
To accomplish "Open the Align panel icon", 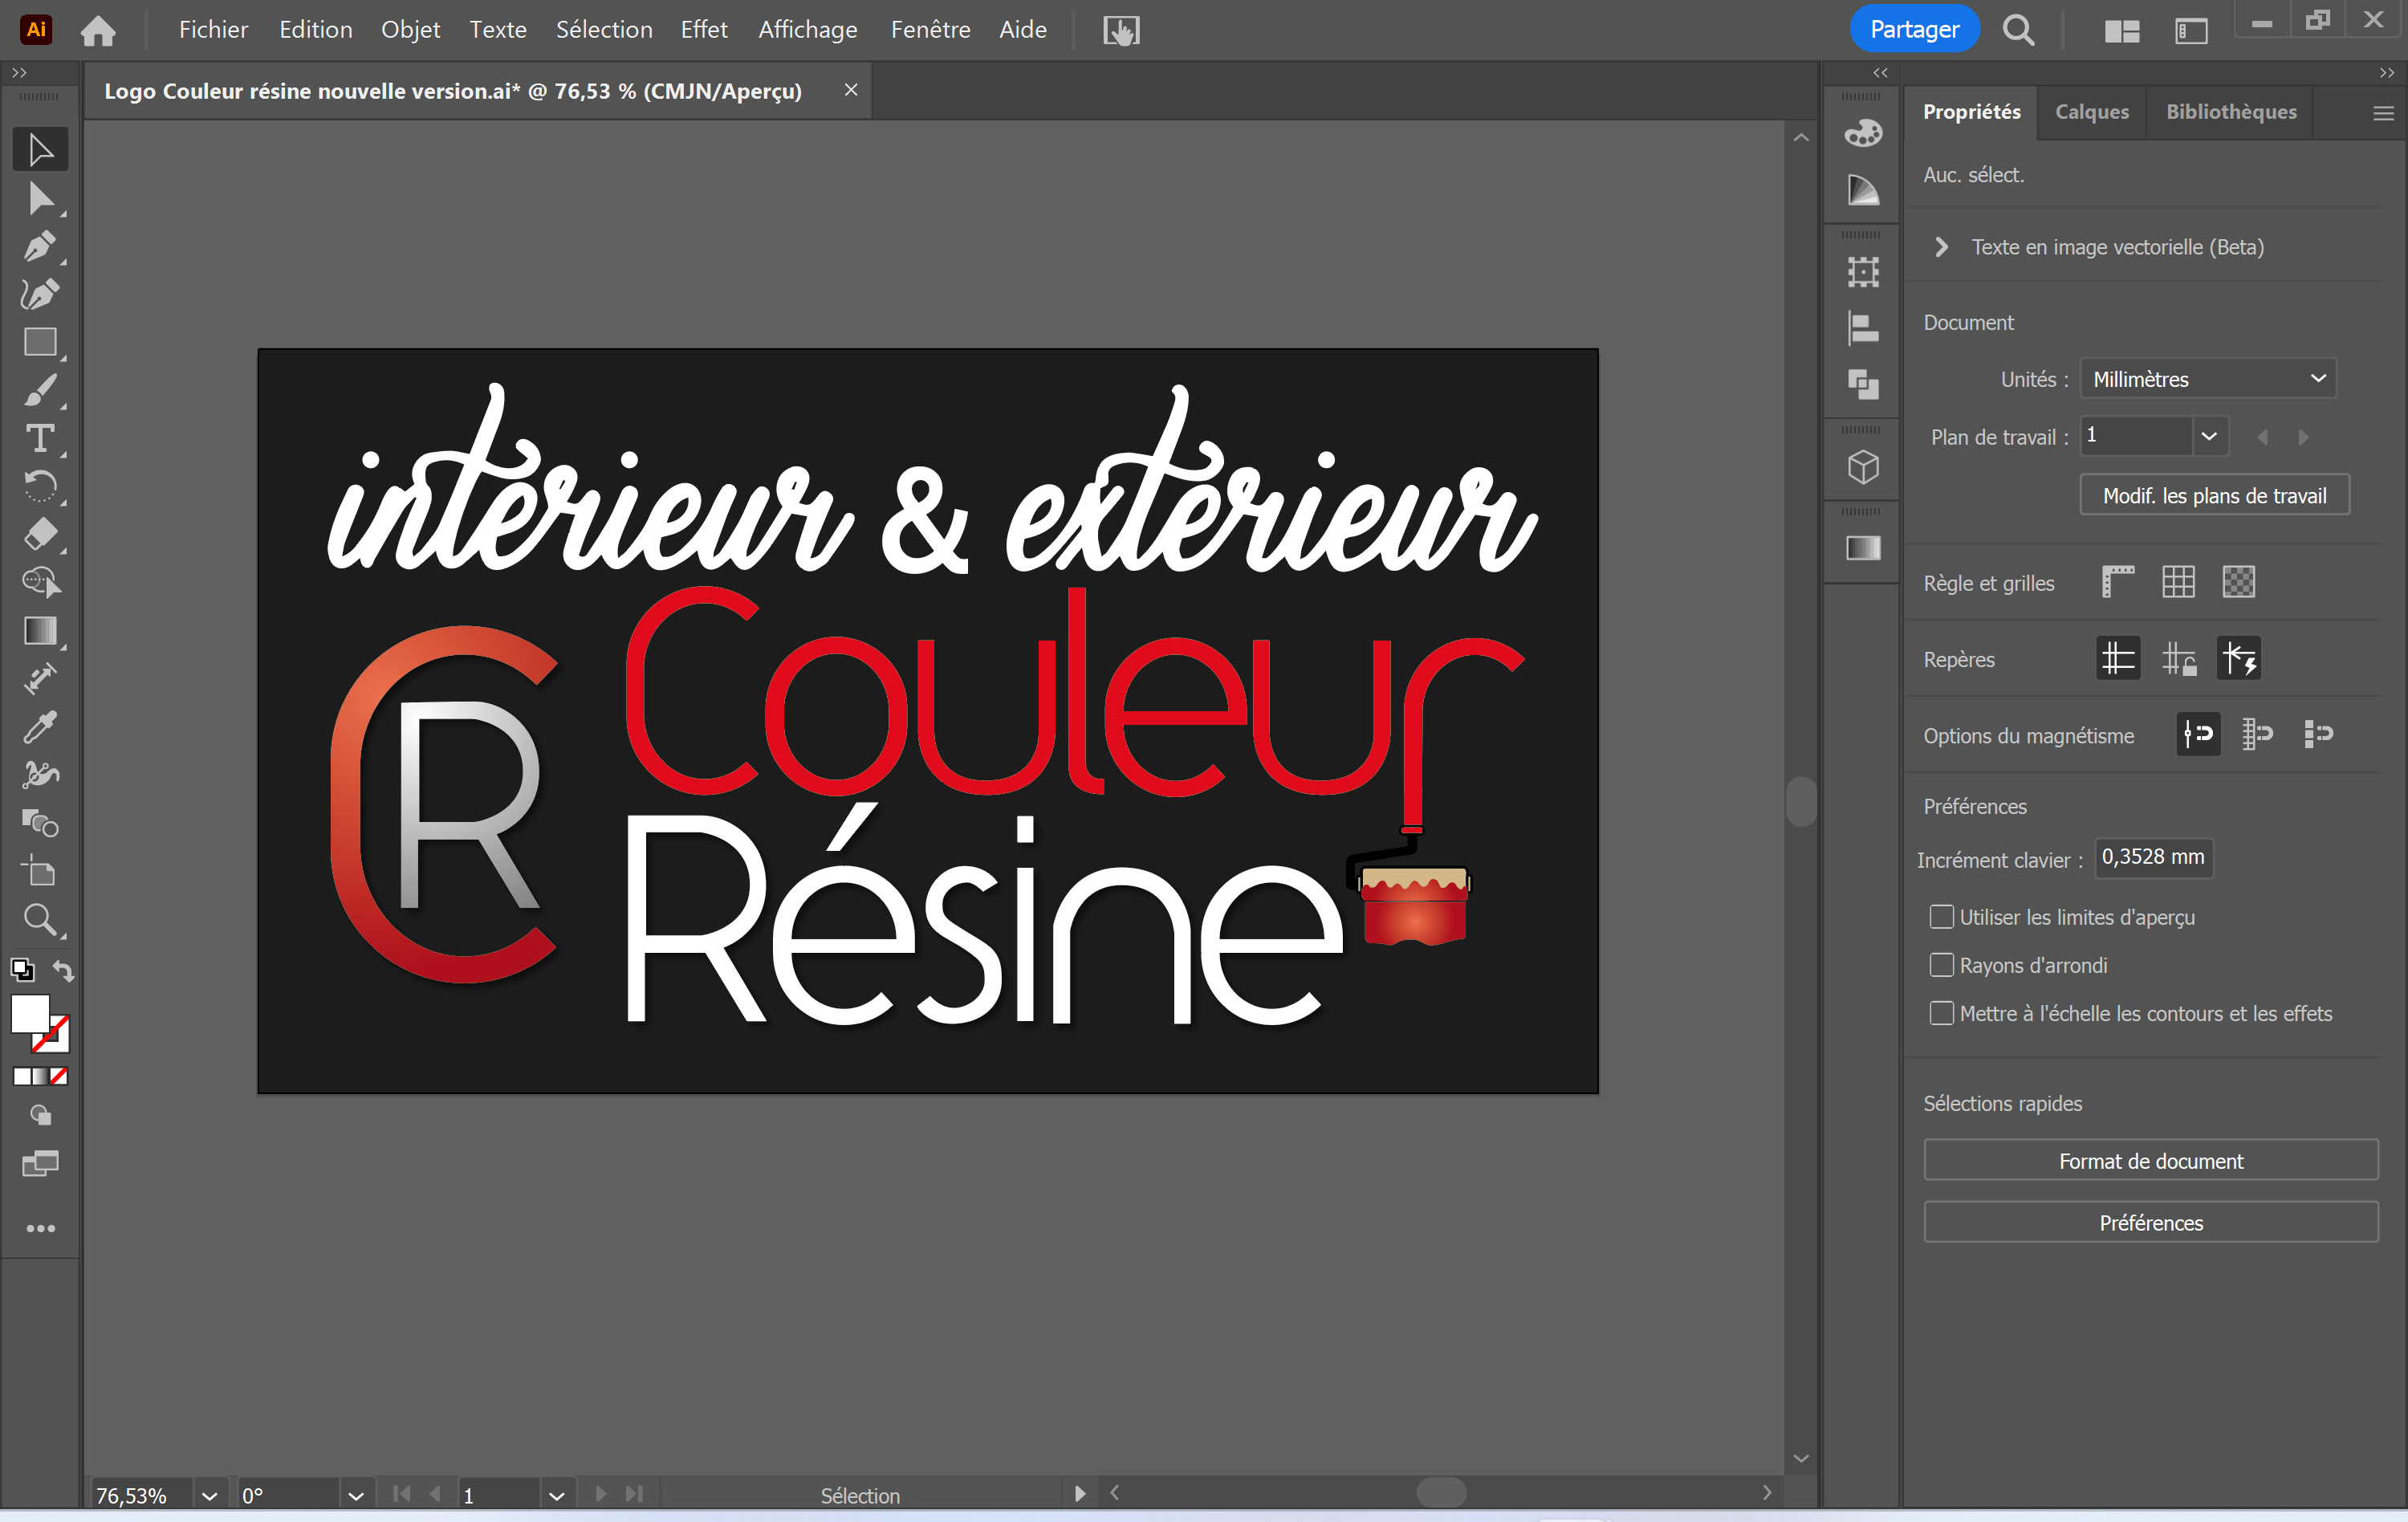I will [x=1863, y=328].
